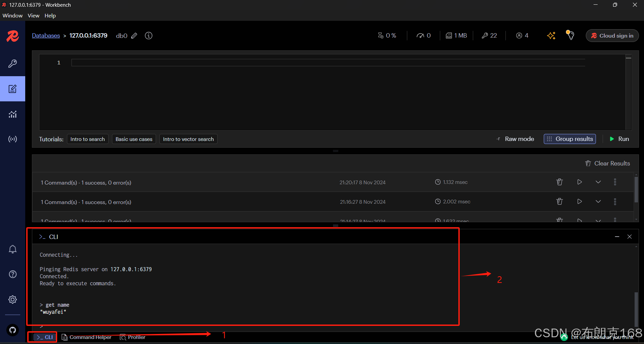Open the Pub/Sub broadcast icon

click(x=12, y=139)
